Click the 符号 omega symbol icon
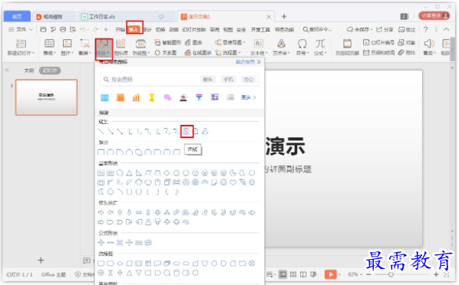 click(302, 47)
